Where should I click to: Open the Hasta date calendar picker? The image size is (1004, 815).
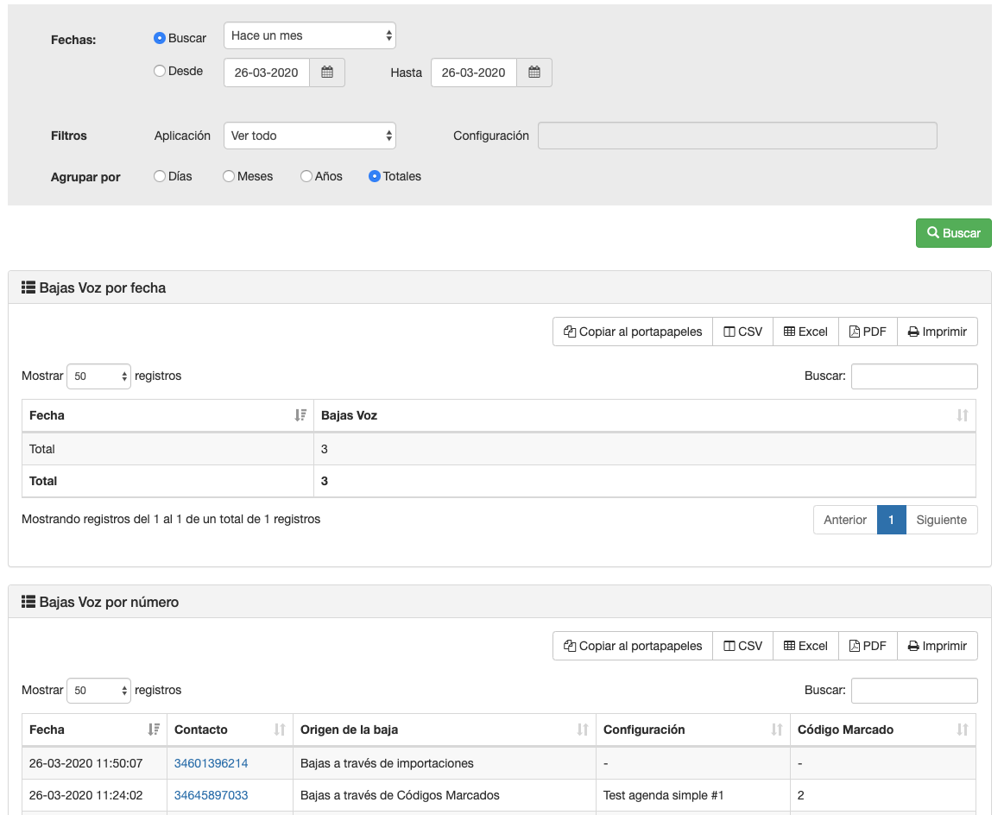click(534, 73)
